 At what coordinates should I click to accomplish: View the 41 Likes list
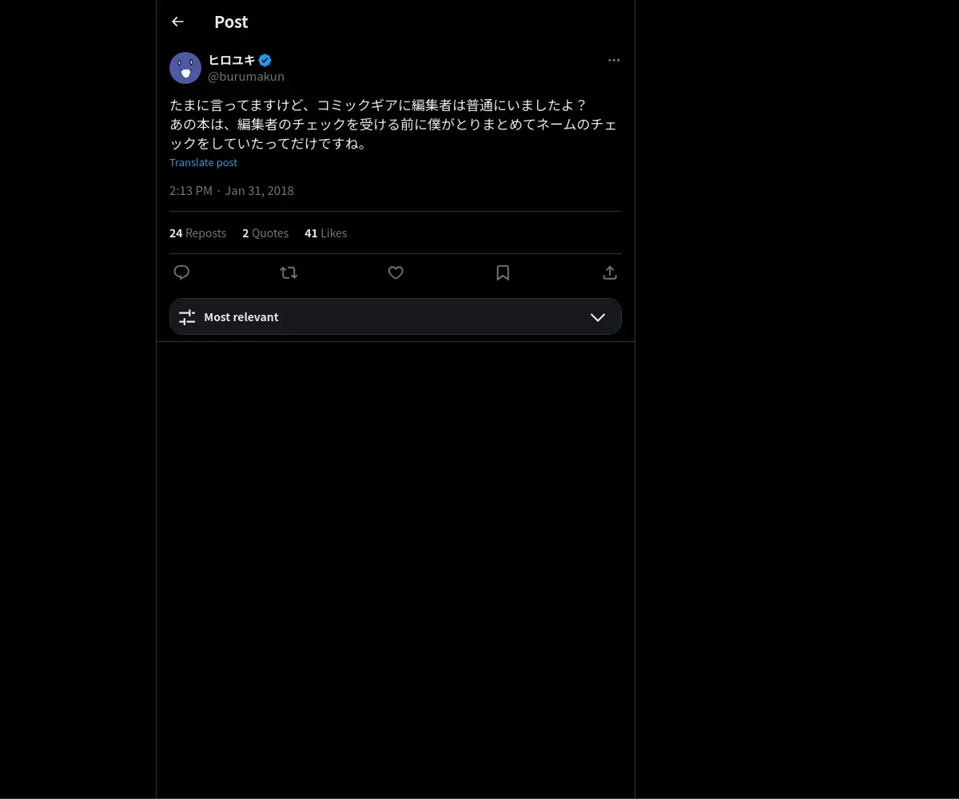[x=325, y=233]
